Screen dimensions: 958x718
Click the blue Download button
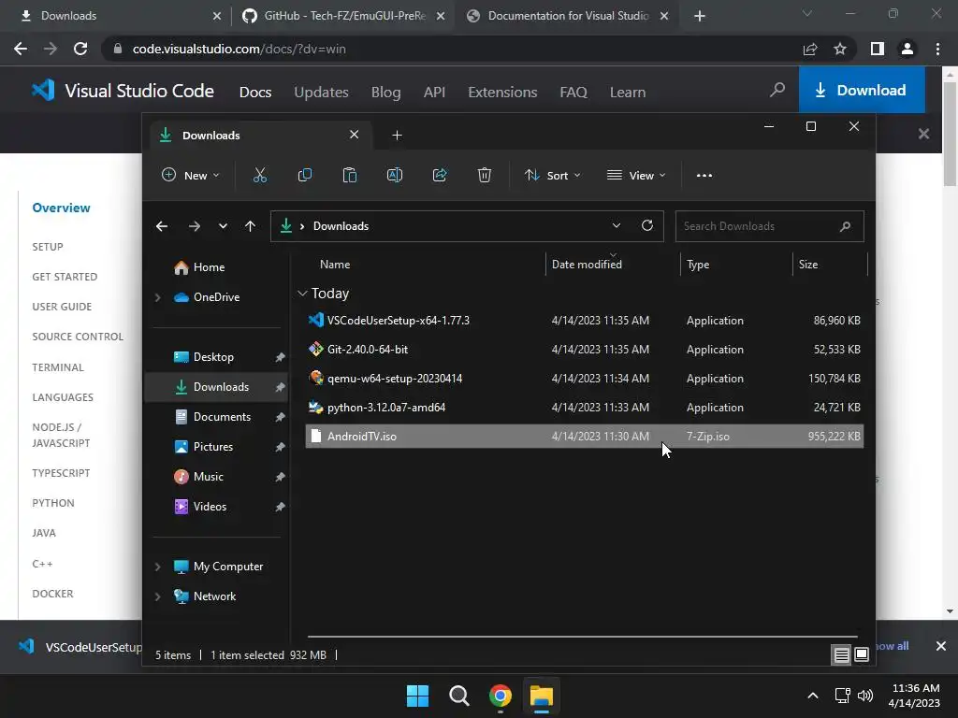pos(862,90)
